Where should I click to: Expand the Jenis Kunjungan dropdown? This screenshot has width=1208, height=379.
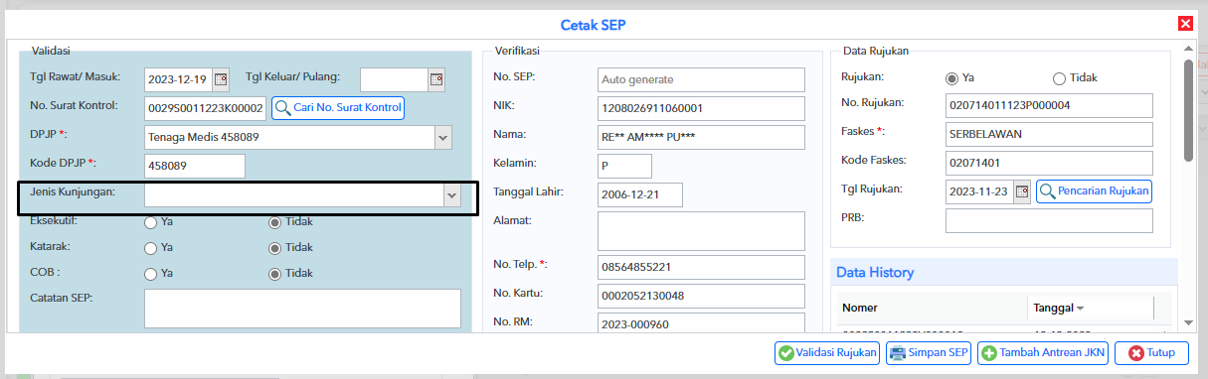coord(452,195)
